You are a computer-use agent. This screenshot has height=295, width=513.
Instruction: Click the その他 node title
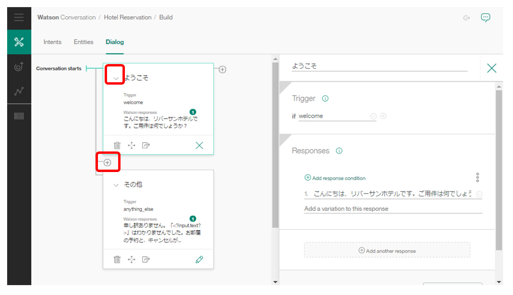133,185
